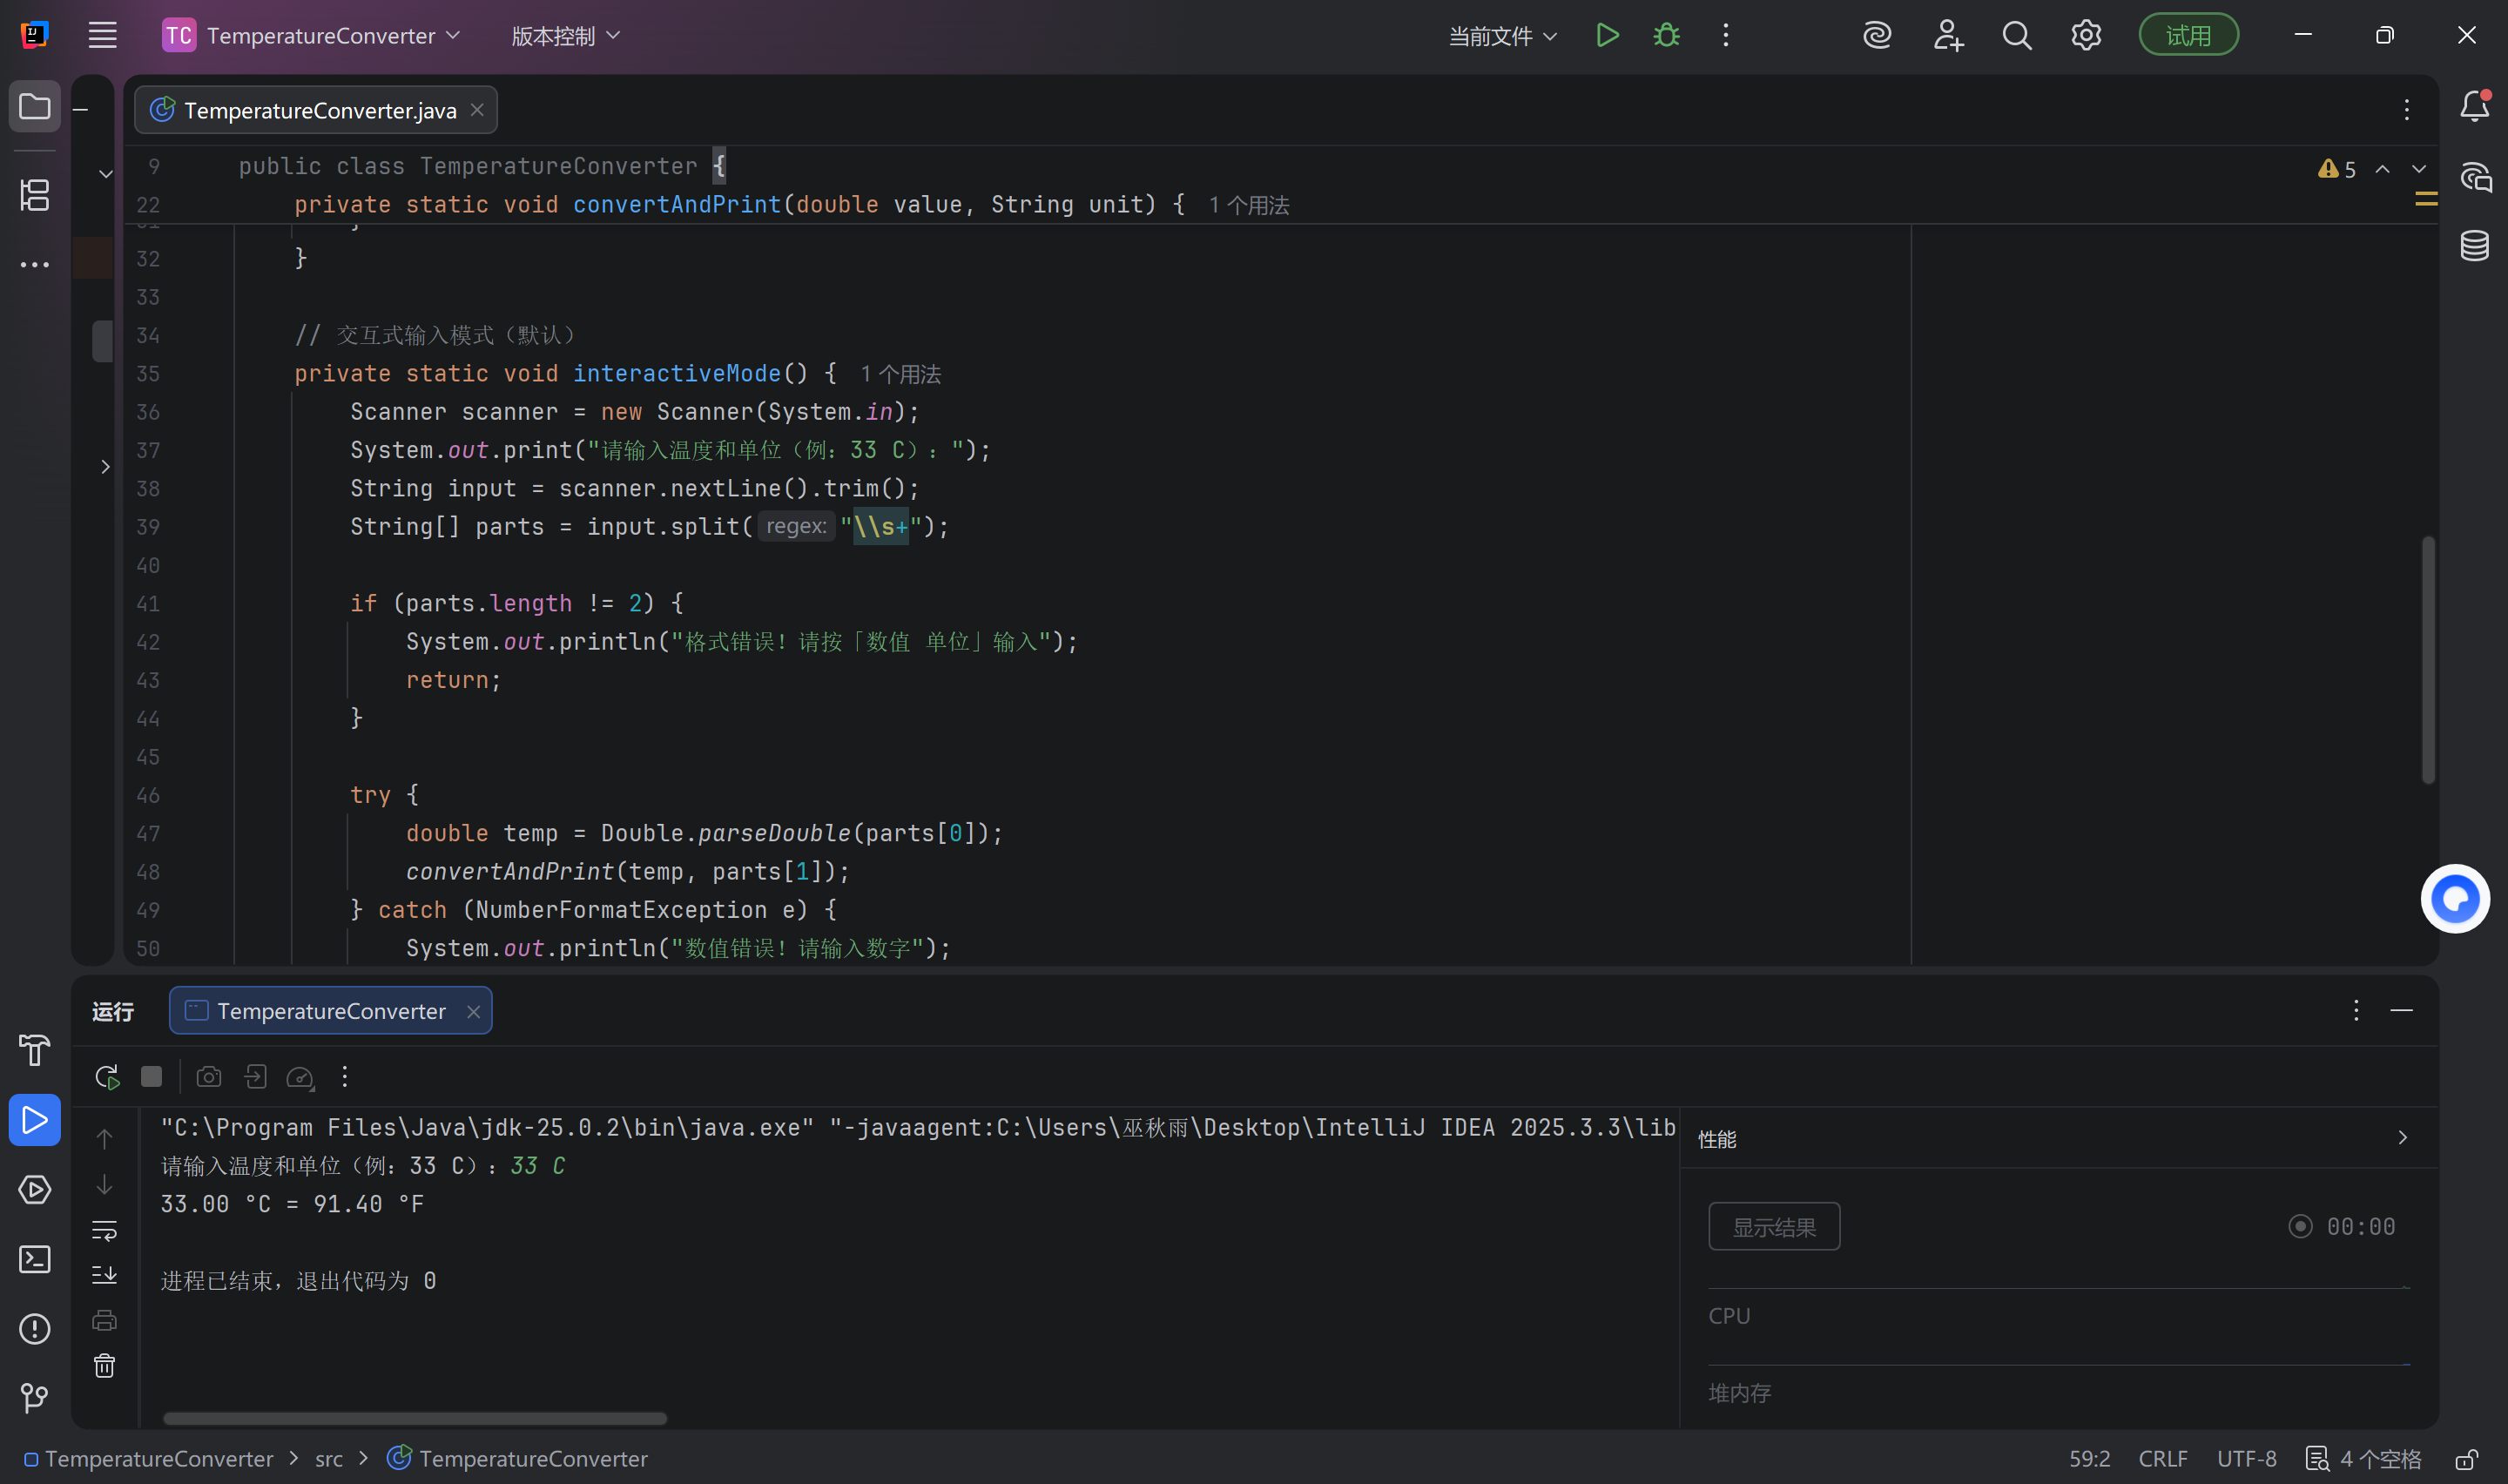
Task: Open the Terminal tool window icon
Action: 35,1259
